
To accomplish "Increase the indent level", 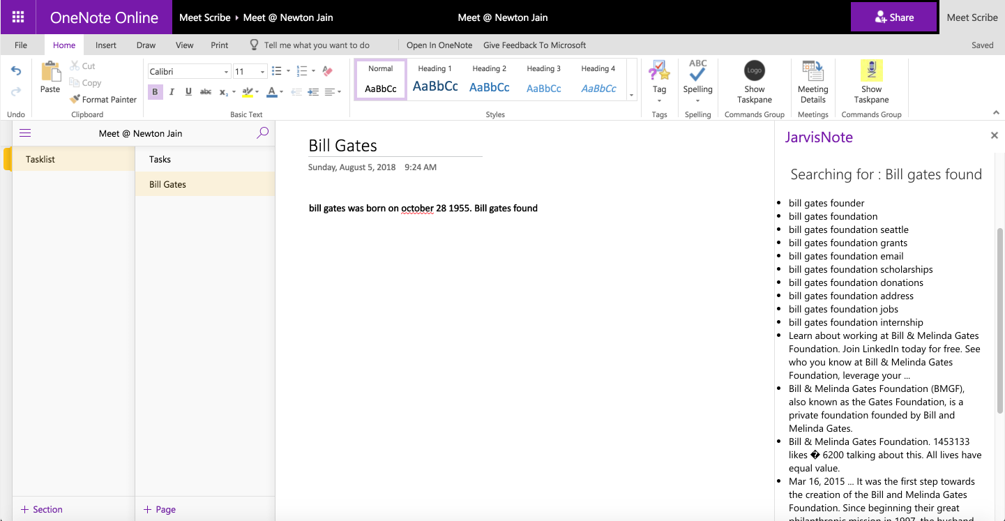I will pos(313,91).
